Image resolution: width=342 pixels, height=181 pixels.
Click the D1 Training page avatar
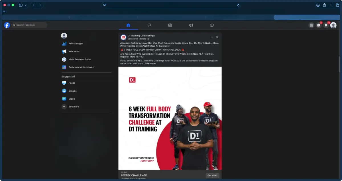tap(123, 37)
